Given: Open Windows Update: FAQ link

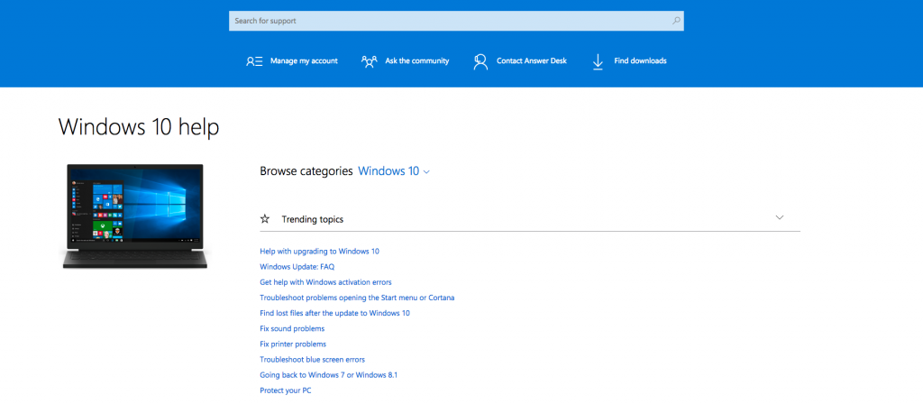Looking at the screenshot, I should pos(297,267).
